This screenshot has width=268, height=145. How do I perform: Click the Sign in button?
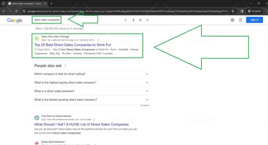[255, 20]
